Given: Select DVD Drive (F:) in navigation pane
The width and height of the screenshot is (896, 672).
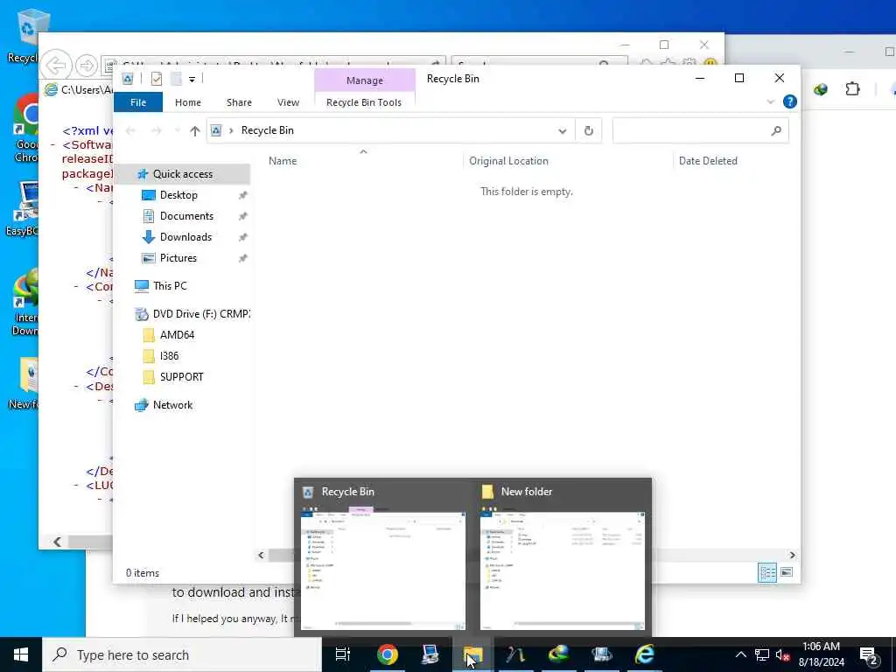Looking at the screenshot, I should pyautogui.click(x=201, y=314).
